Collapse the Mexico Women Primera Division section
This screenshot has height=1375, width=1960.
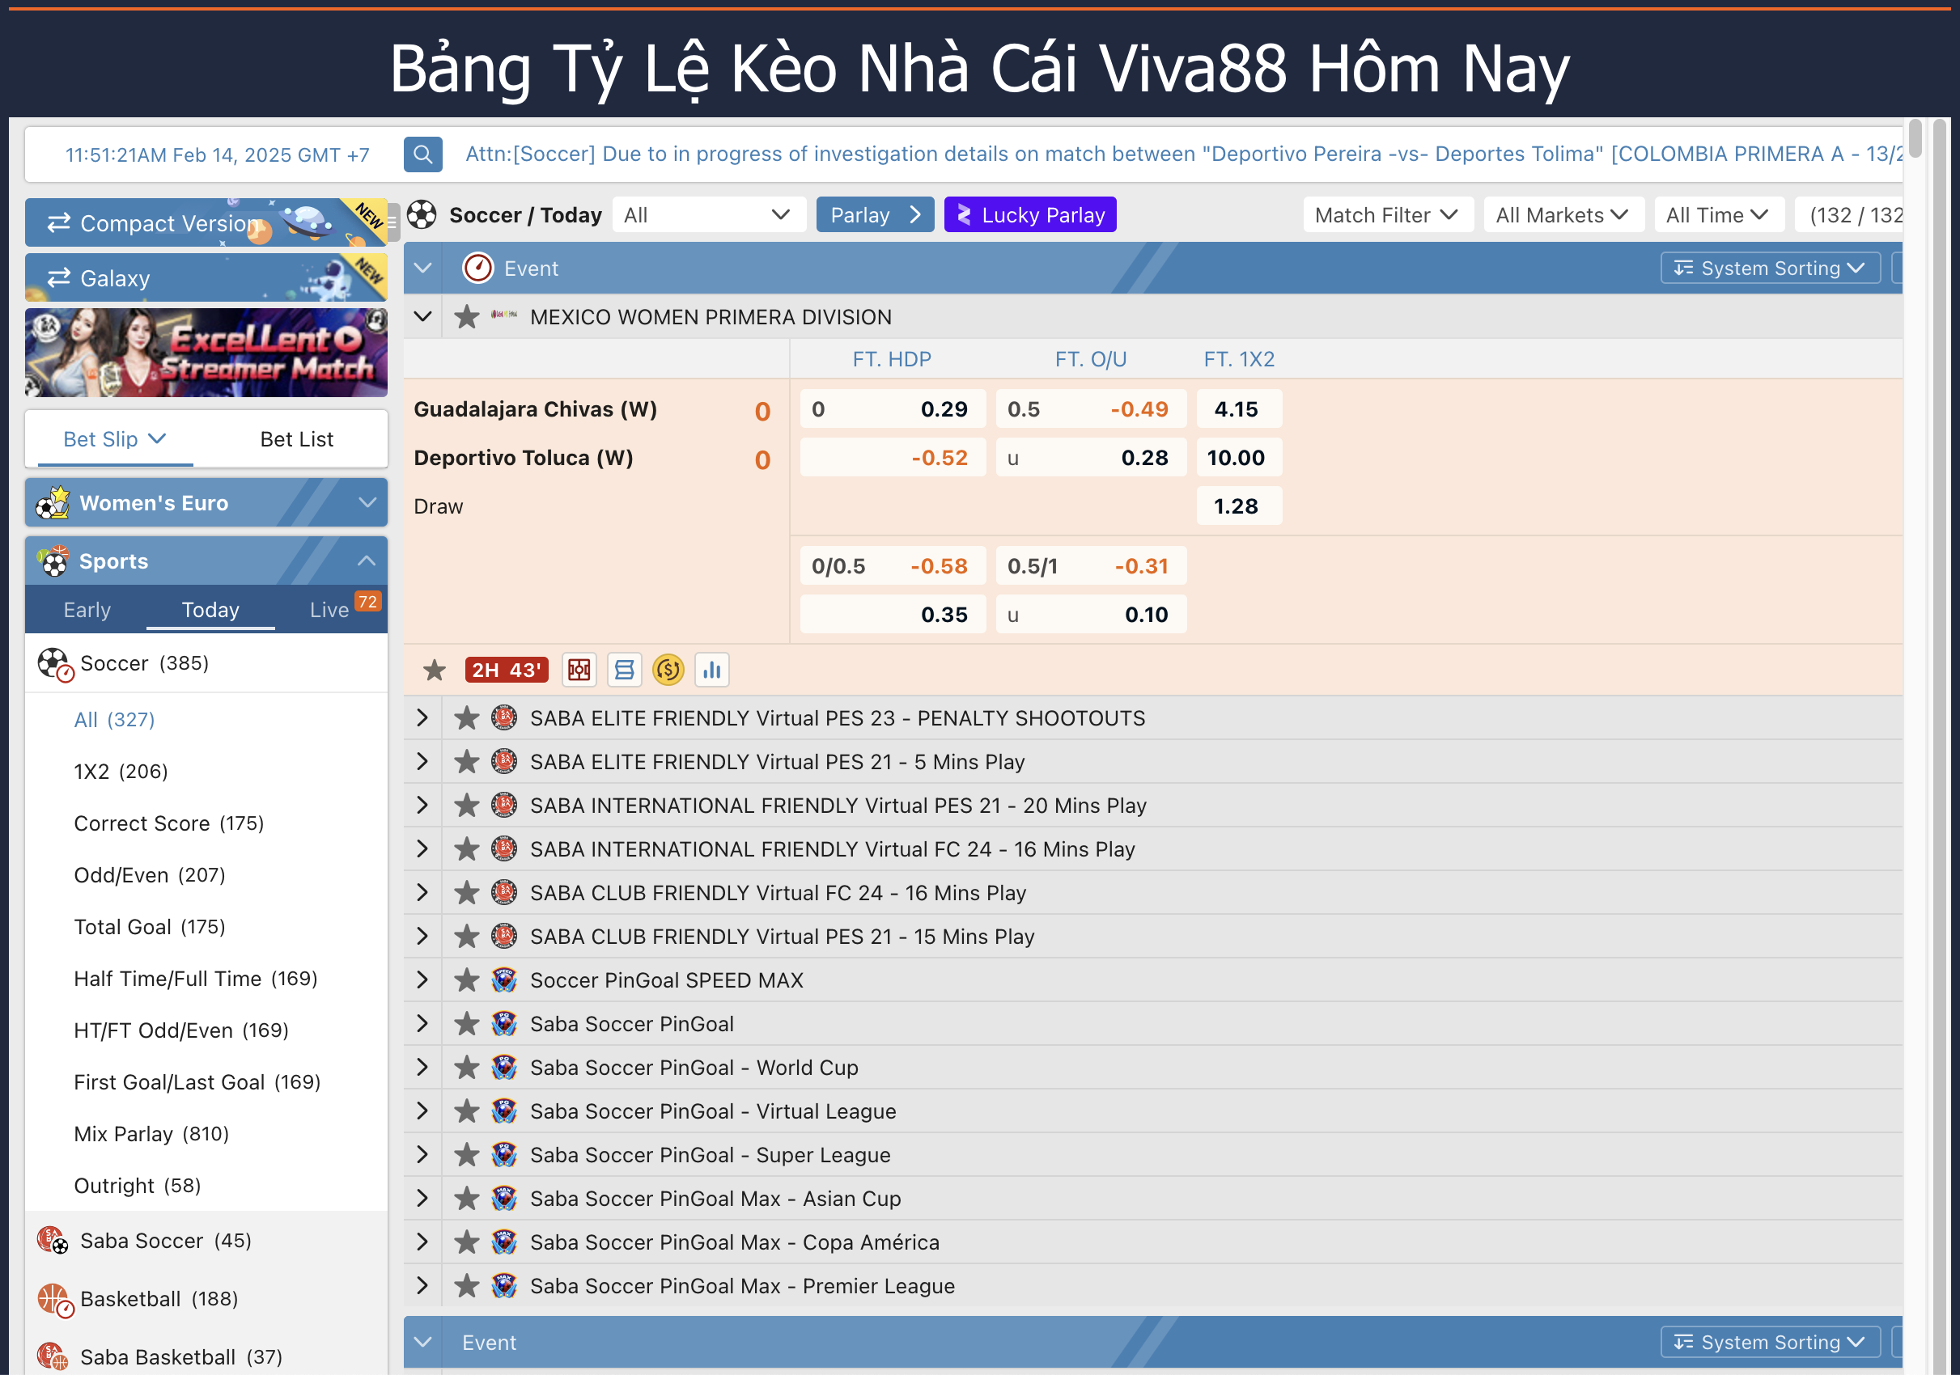(422, 316)
